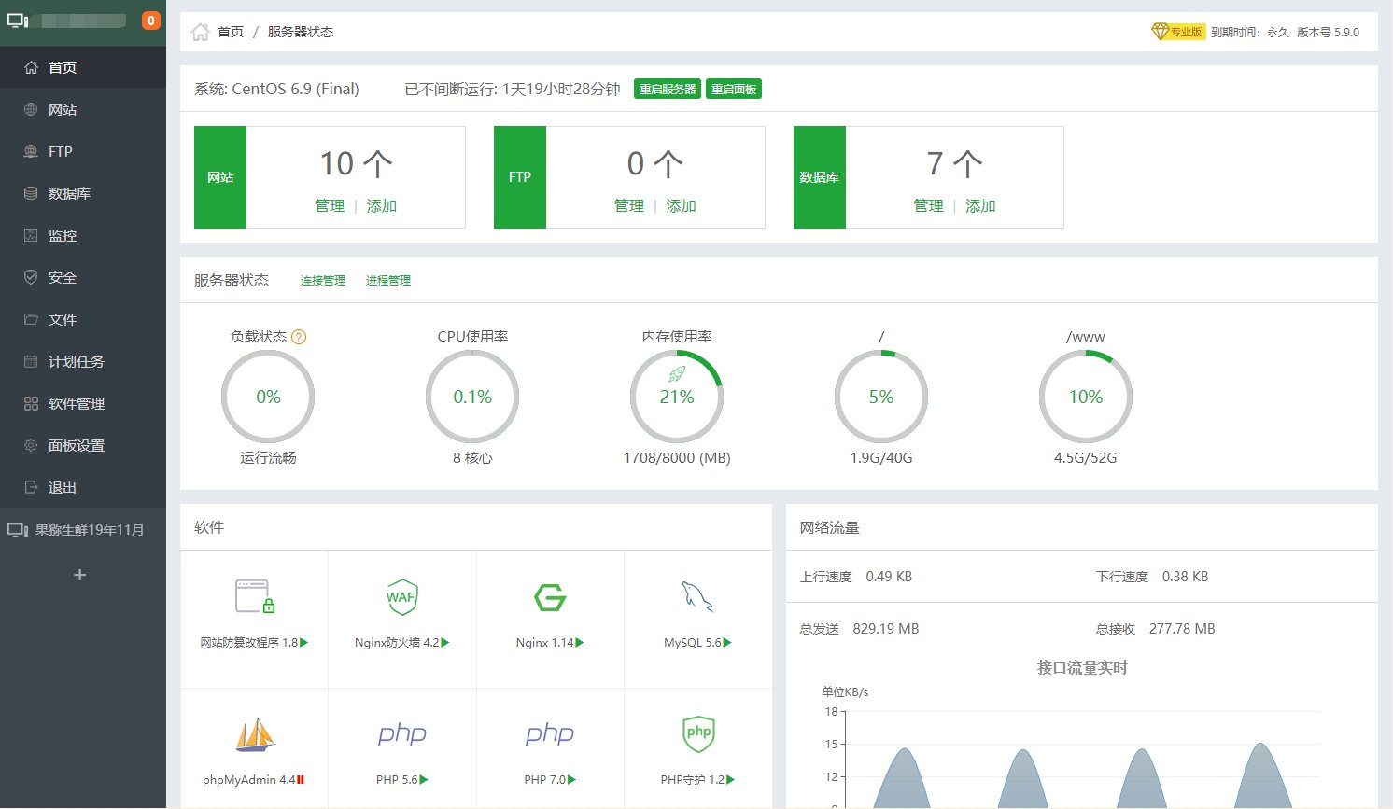
Task: Open the Nginx 1.14 software icon
Action: point(550,597)
